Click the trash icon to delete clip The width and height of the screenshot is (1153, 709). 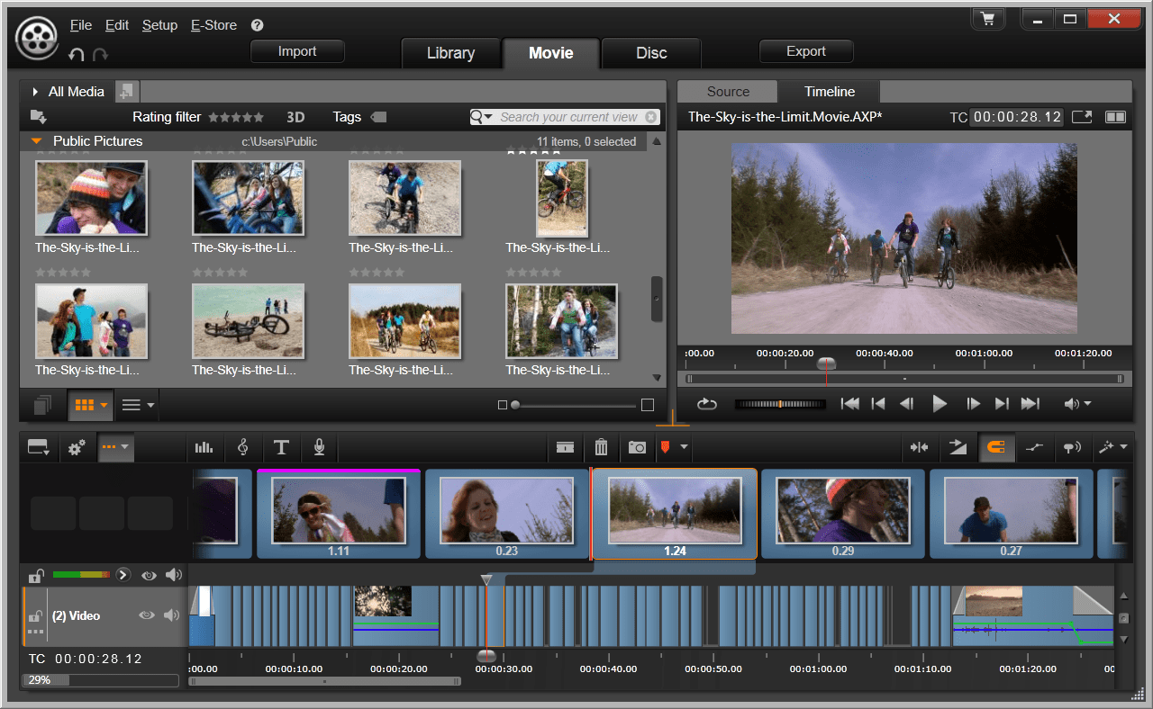(601, 447)
